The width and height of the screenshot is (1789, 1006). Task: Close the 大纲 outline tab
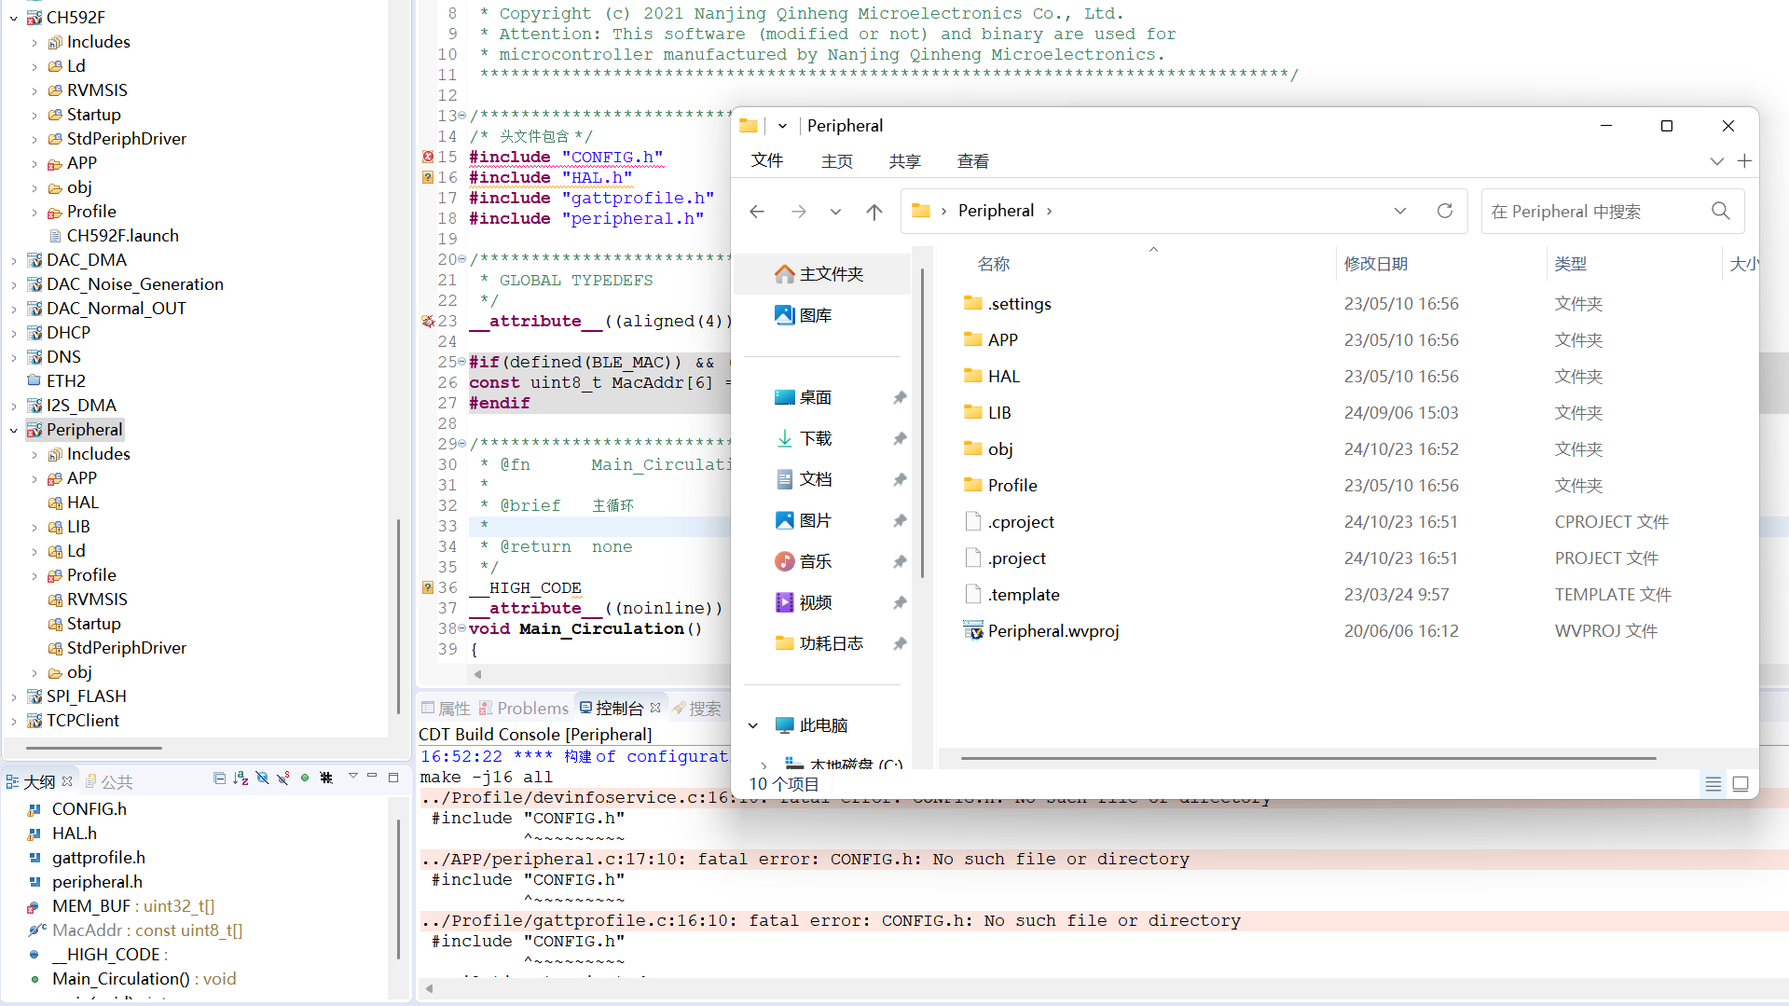click(67, 781)
